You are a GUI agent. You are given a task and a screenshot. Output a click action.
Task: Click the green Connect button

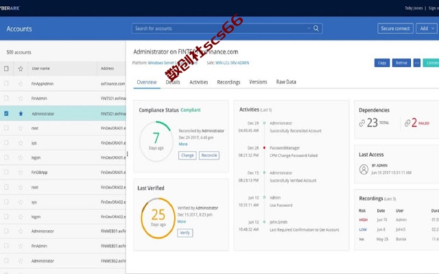(x=431, y=62)
